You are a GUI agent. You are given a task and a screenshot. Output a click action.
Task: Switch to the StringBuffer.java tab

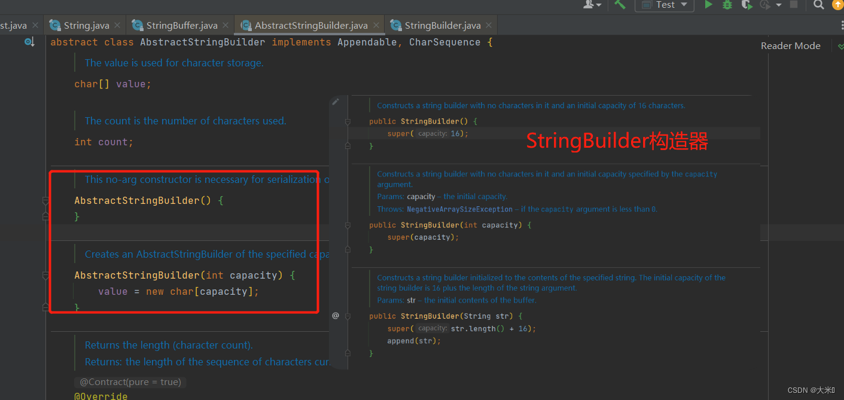pos(181,25)
